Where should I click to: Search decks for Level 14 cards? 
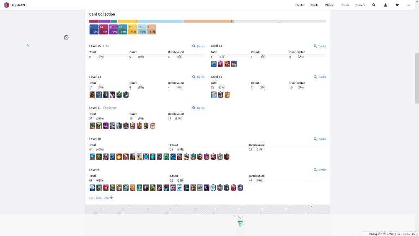(x=320, y=46)
